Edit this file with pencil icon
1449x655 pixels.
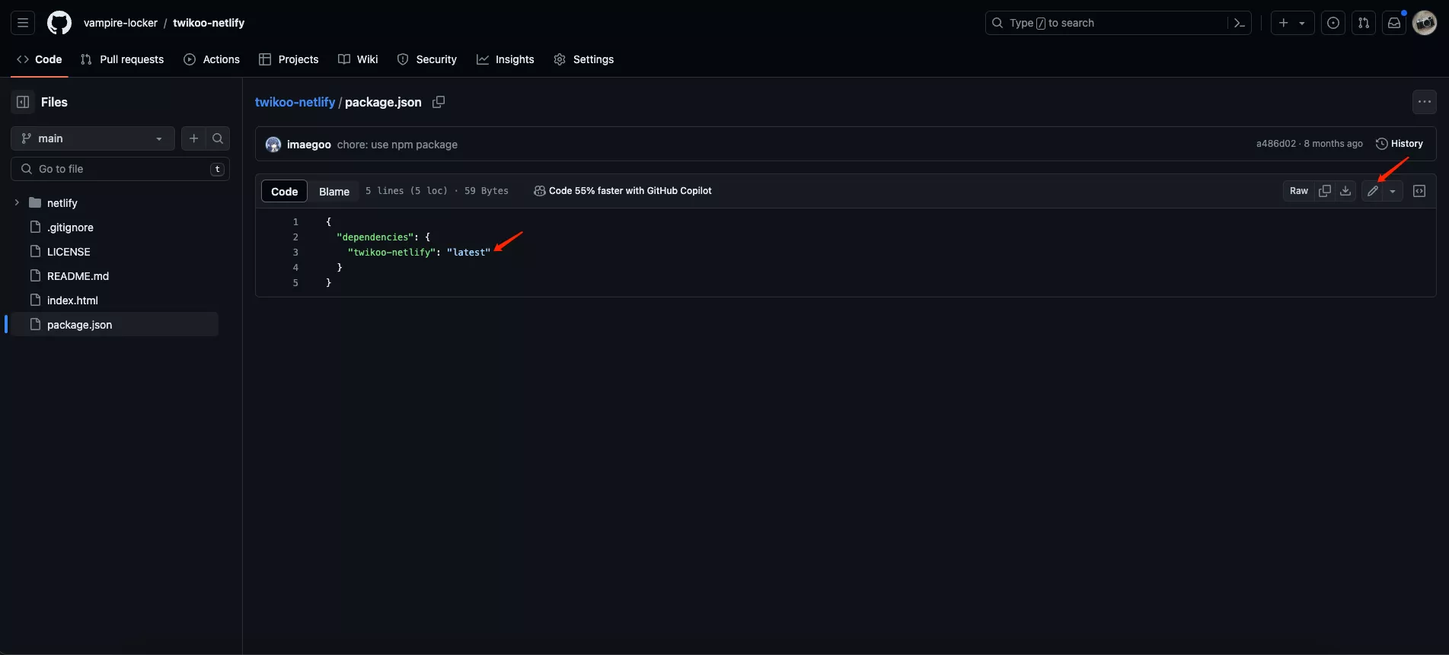coord(1372,191)
